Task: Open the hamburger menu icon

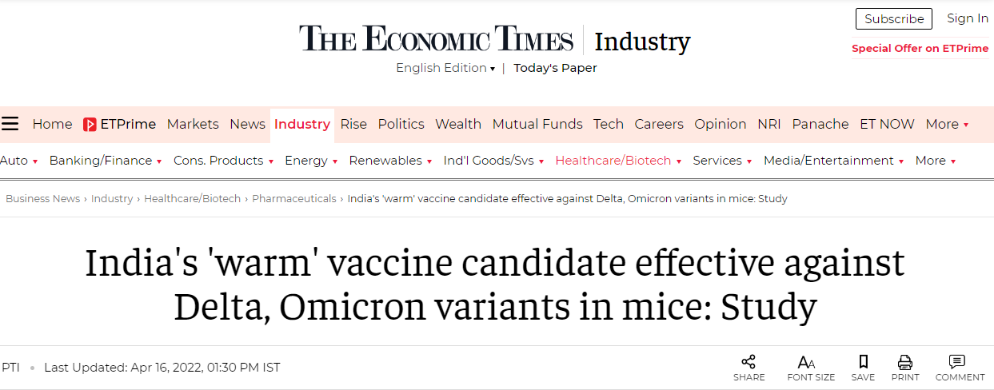Action: point(10,124)
